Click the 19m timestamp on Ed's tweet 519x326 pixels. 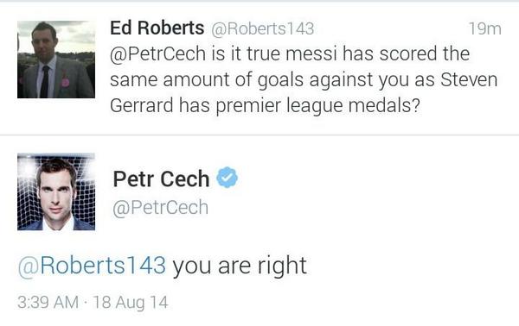point(485,28)
